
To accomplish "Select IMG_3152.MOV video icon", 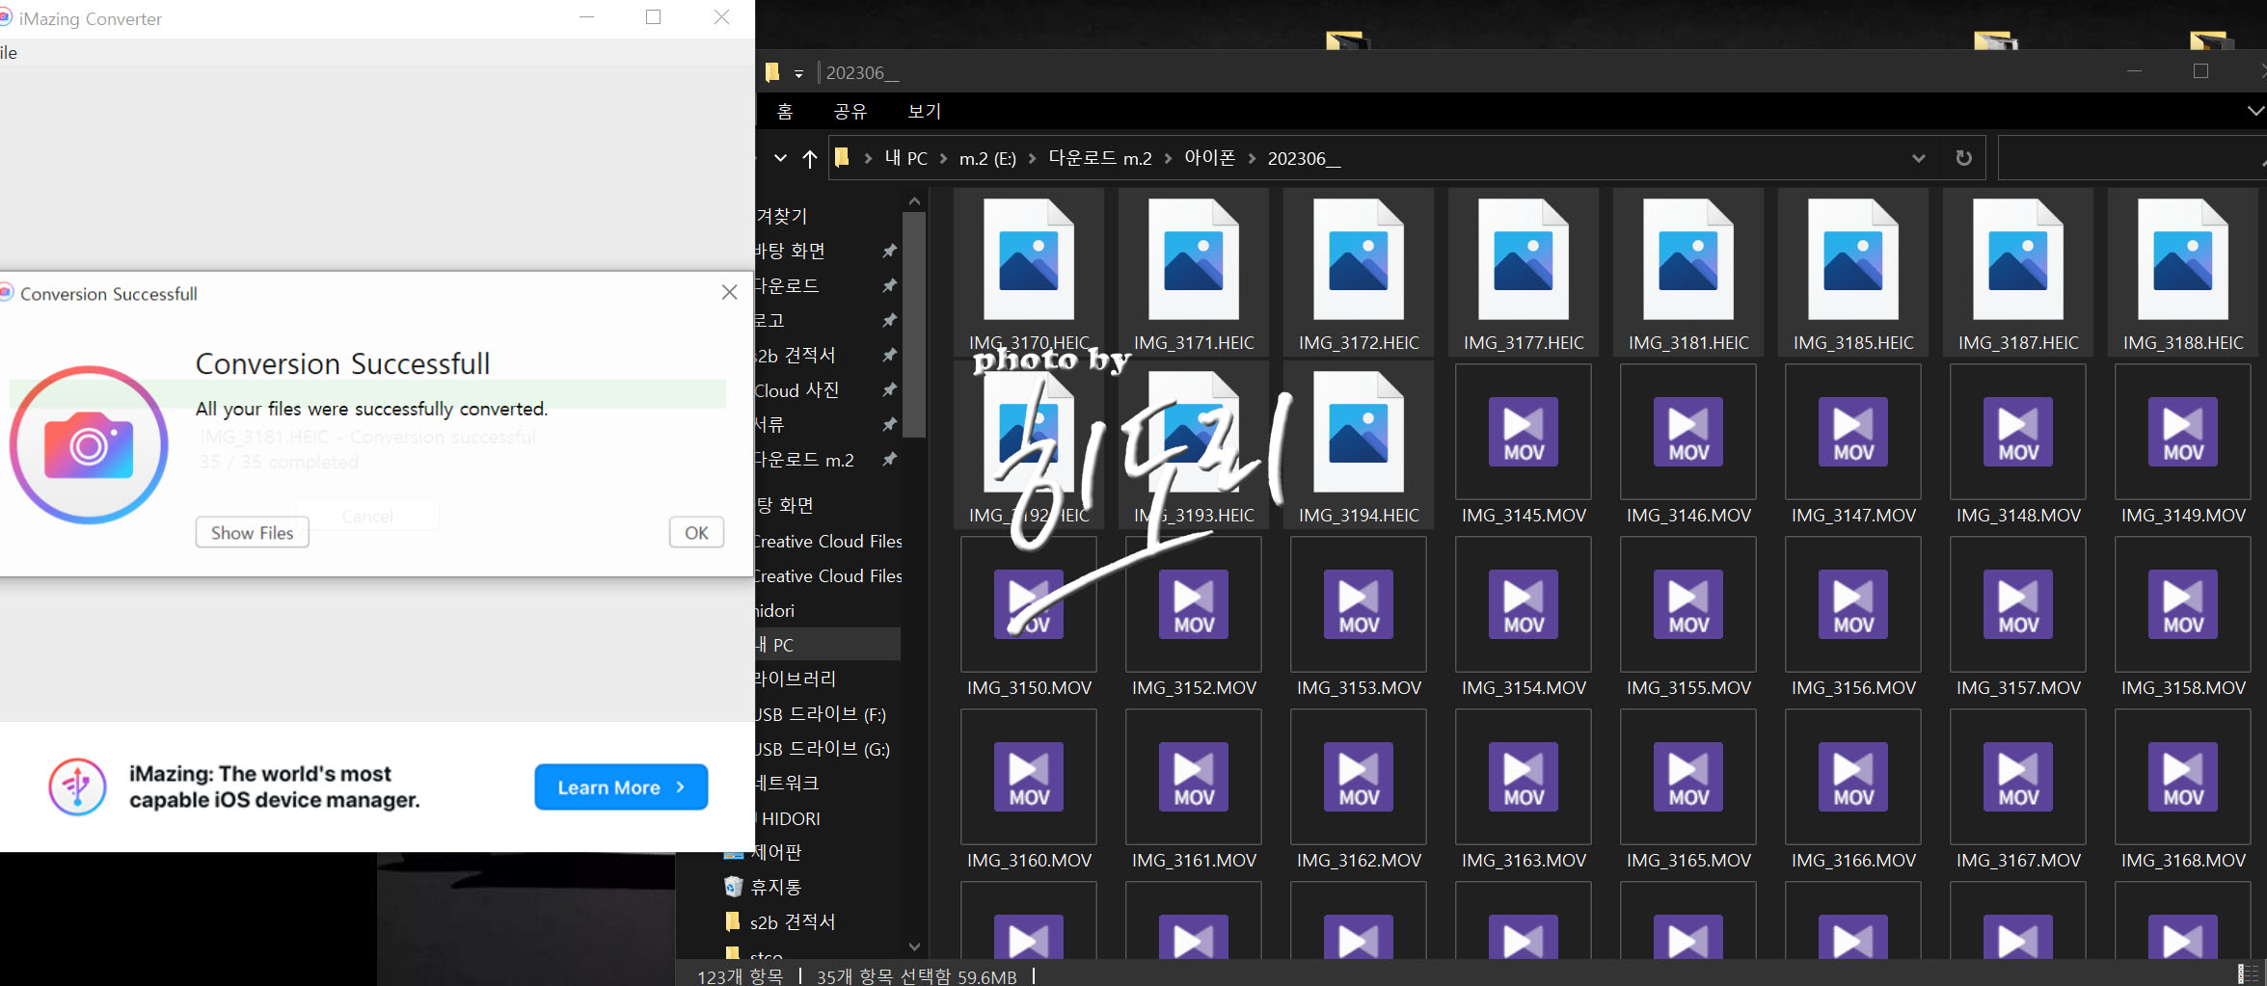I will pyautogui.click(x=1194, y=604).
